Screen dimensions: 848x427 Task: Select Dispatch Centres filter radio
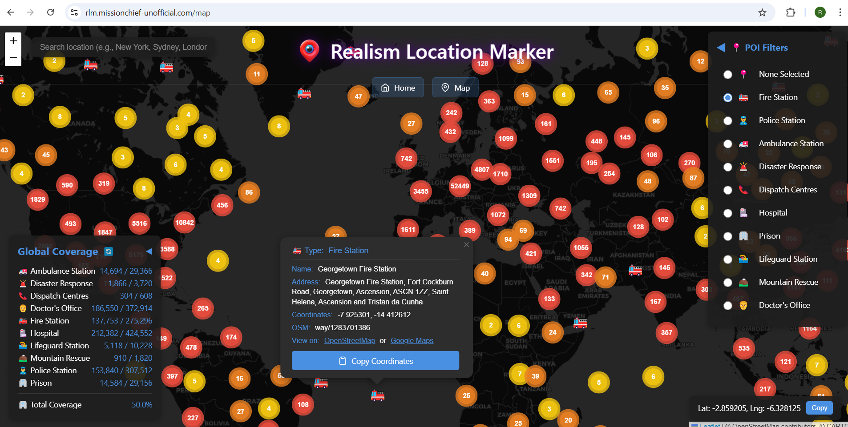click(x=728, y=190)
